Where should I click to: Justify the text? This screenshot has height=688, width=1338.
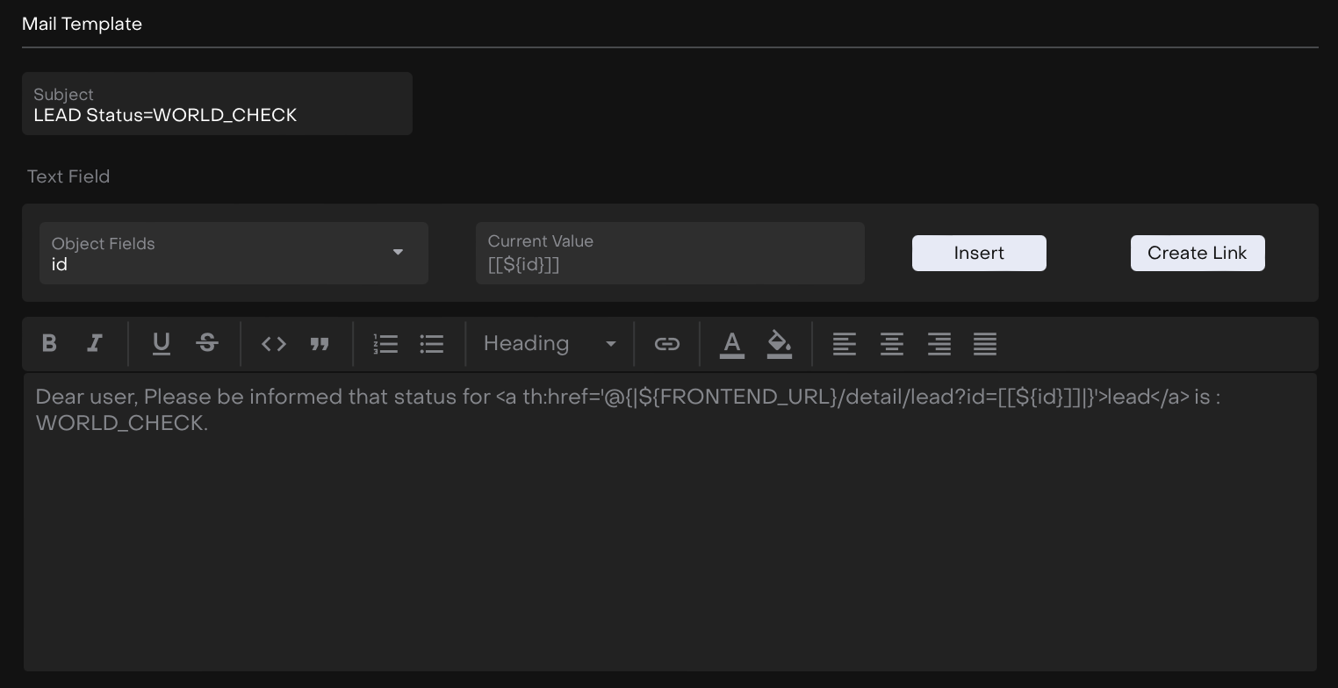(985, 344)
